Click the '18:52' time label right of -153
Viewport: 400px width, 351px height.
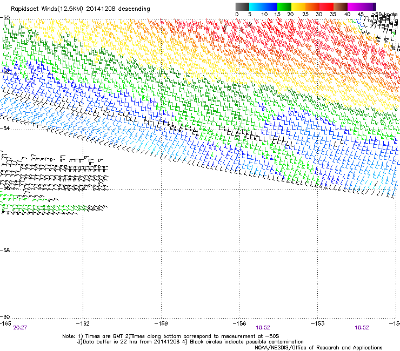[x=362, y=328]
